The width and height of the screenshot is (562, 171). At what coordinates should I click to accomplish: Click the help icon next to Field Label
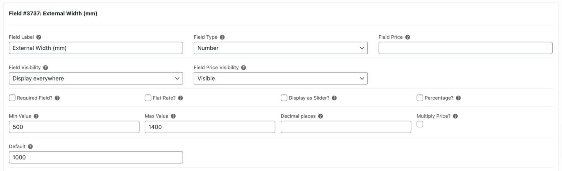click(x=39, y=37)
